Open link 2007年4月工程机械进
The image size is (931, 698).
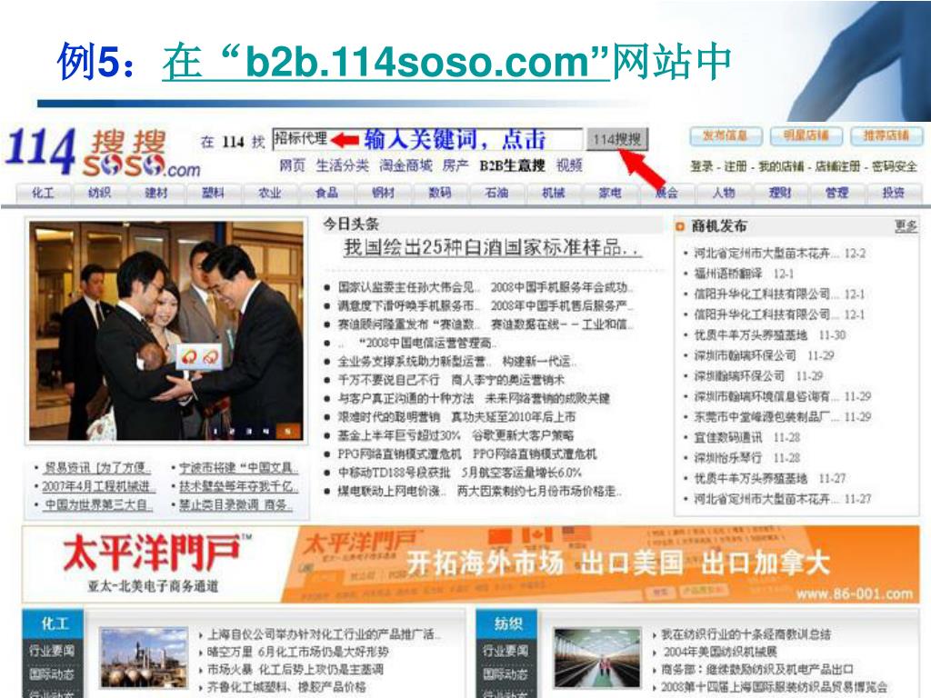click(x=98, y=486)
